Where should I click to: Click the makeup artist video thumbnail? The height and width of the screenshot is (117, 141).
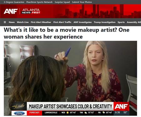[x=70, y=78]
